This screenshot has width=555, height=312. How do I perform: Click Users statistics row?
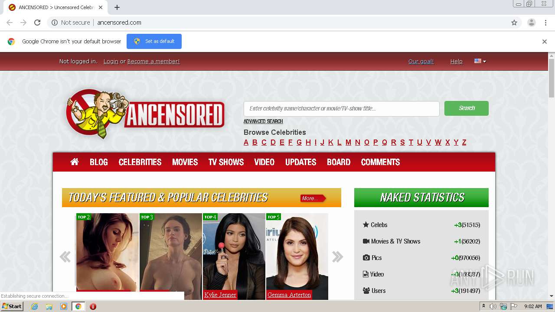coord(421,291)
